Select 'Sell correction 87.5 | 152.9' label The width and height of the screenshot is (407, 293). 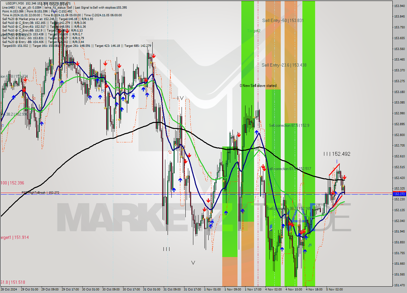point(289,125)
